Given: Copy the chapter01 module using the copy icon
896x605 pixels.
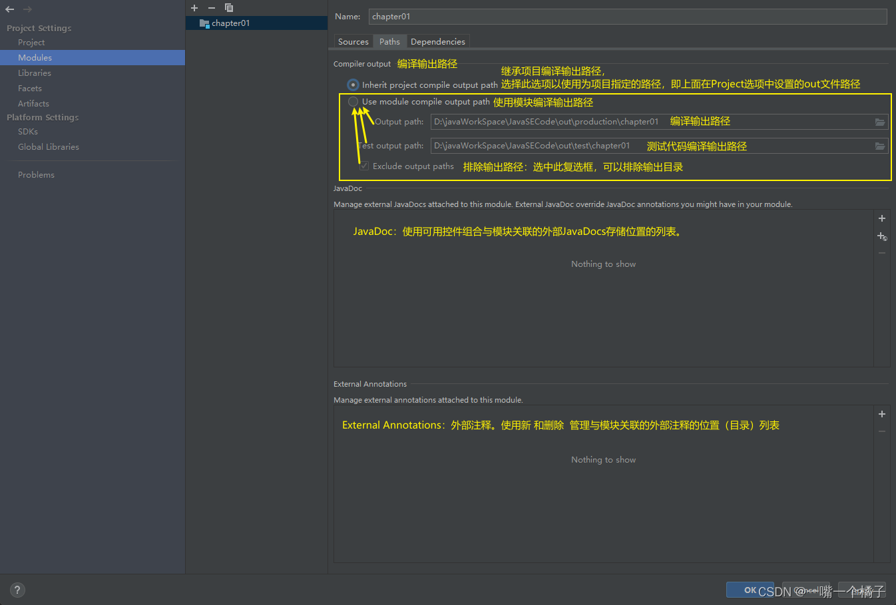Looking at the screenshot, I should click(229, 7).
